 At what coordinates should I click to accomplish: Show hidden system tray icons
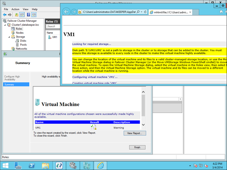coord(190,165)
